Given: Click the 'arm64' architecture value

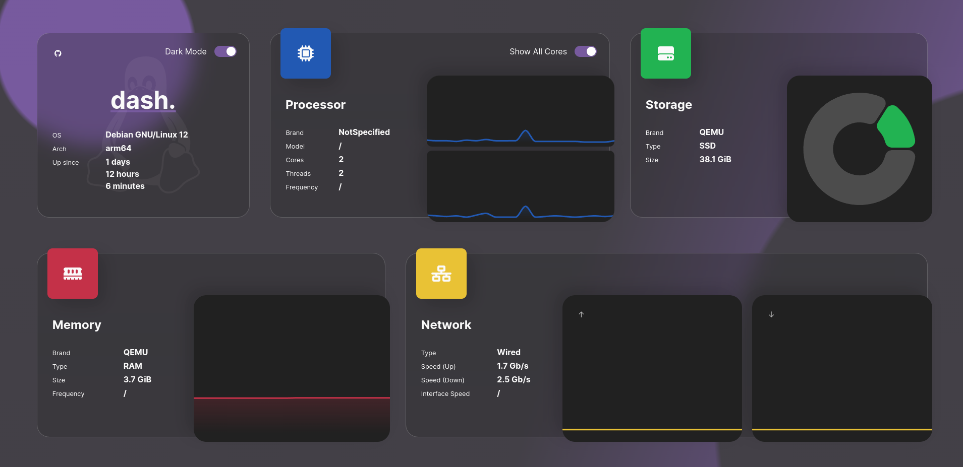Looking at the screenshot, I should (119, 148).
